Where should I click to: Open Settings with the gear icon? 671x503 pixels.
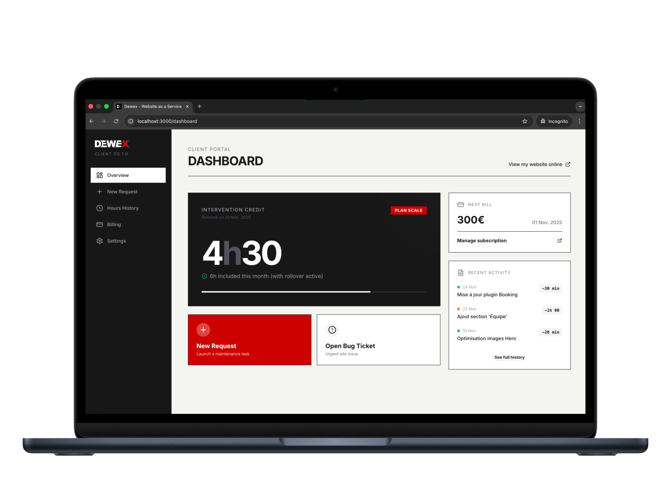coord(100,241)
